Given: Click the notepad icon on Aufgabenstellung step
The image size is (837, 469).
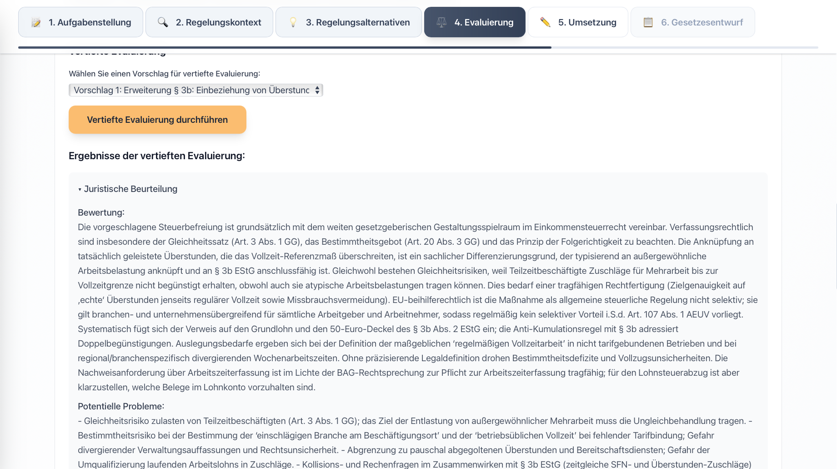Looking at the screenshot, I should (36, 21).
